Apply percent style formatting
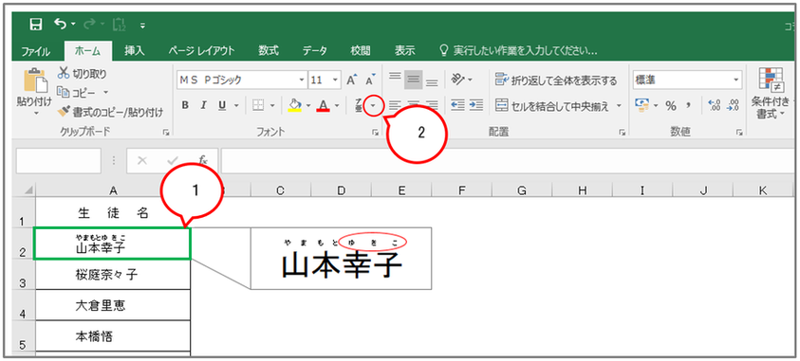The width and height of the screenshot is (800, 361). pyautogui.click(x=670, y=105)
